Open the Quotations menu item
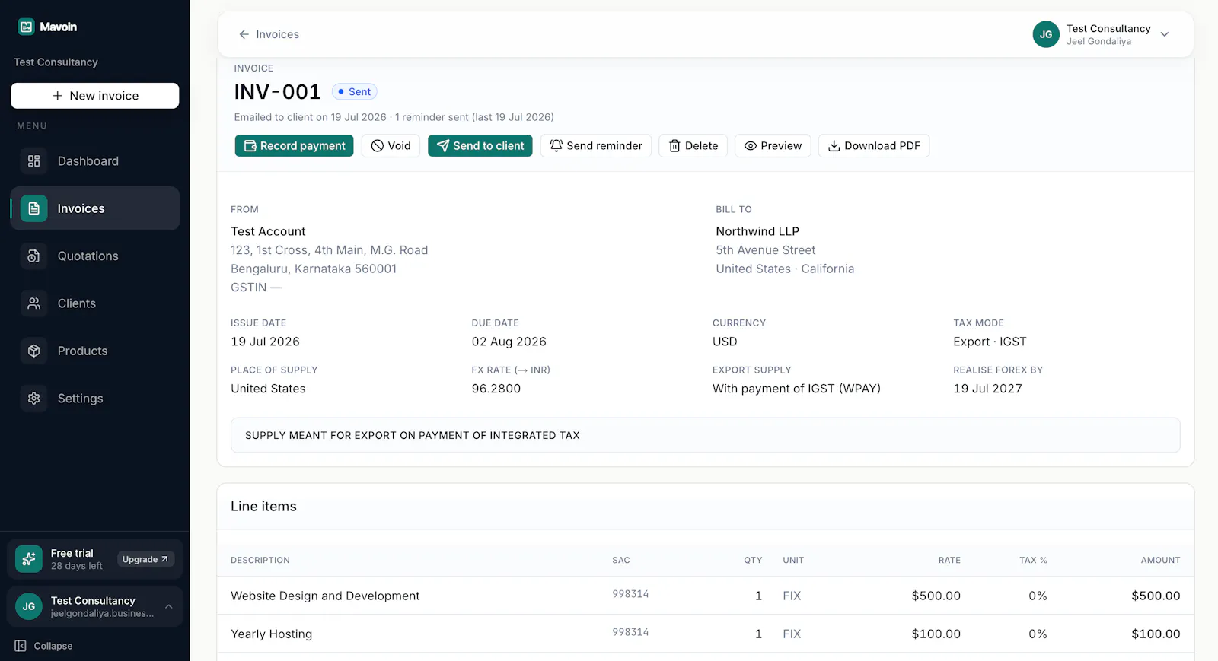The height and width of the screenshot is (661, 1218). coord(95,256)
